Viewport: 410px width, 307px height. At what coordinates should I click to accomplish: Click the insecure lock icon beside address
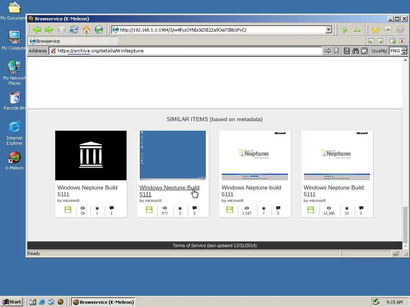coord(53,51)
